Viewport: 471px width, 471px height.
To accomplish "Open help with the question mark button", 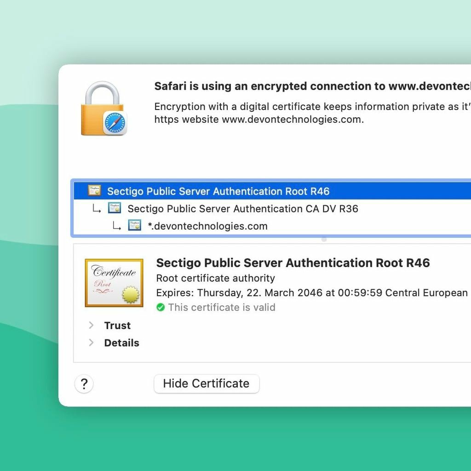I will 84,384.
